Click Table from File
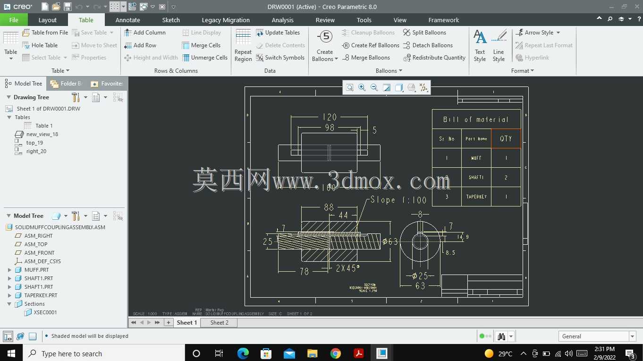The image size is (643, 361). click(45, 33)
